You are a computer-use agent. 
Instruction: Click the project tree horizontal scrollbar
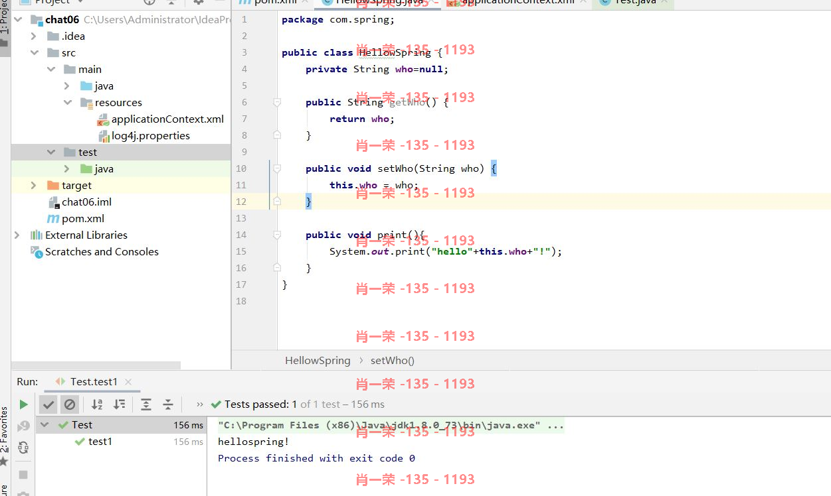point(96,365)
